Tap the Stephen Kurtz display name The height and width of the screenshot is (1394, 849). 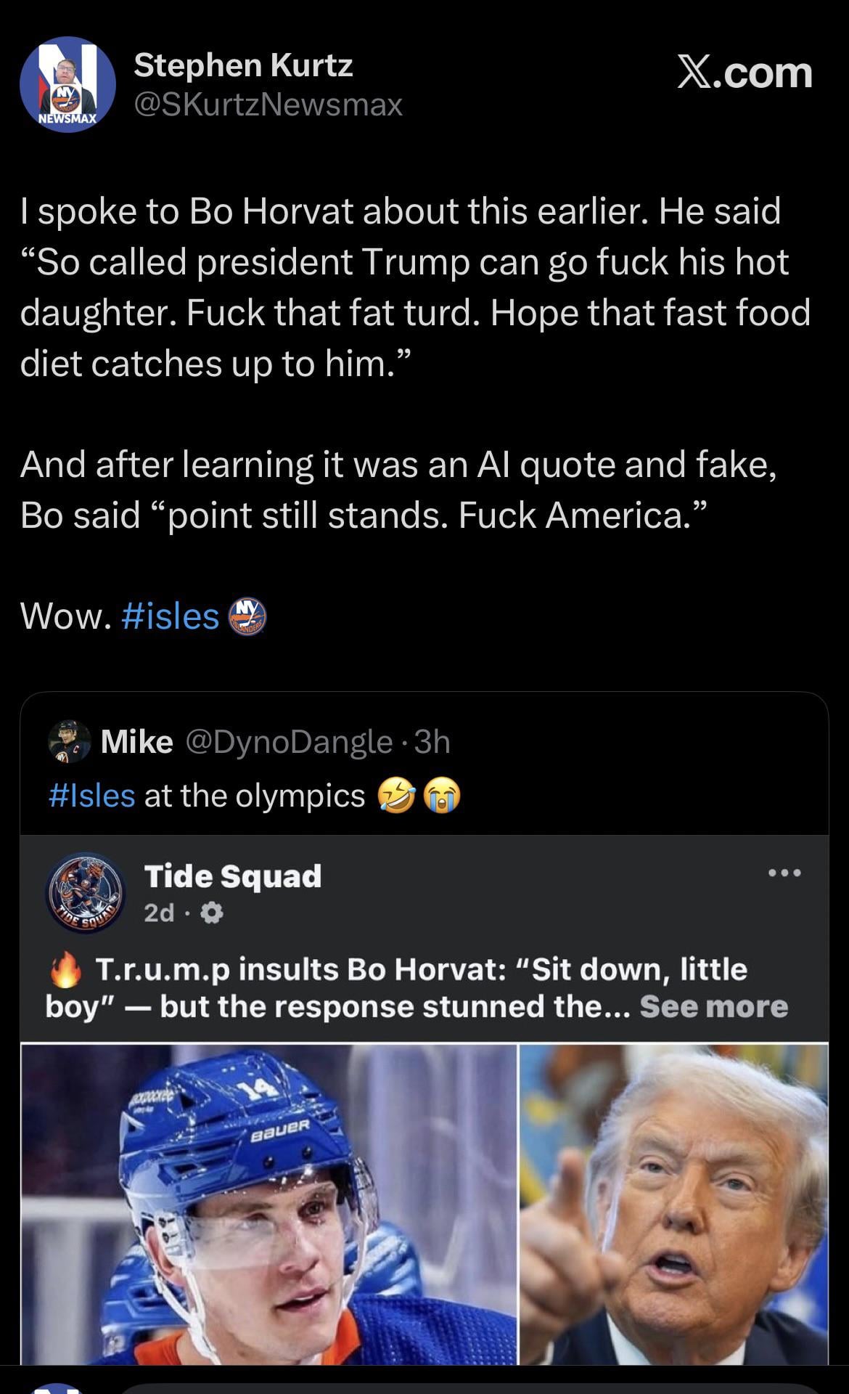pyautogui.click(x=243, y=65)
